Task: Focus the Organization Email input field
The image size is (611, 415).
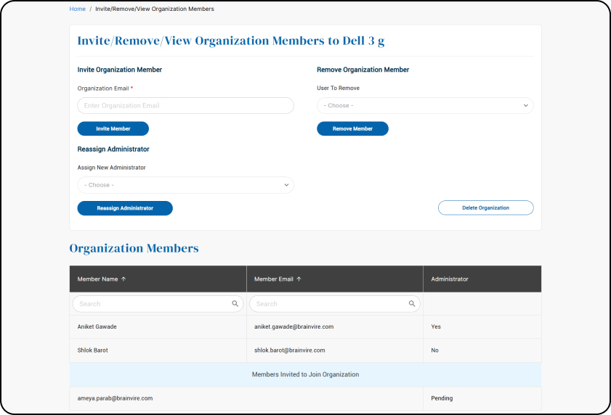Action: click(x=185, y=105)
